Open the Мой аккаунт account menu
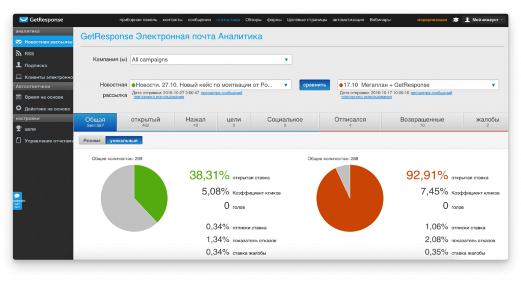This screenshot has height=283, width=521. [x=484, y=20]
